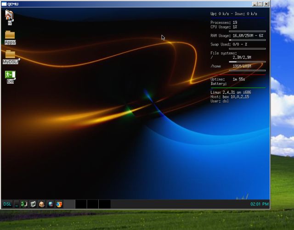Click the 'Host: box 10.0.2.15' line
294x230 pixels.
[230, 97]
